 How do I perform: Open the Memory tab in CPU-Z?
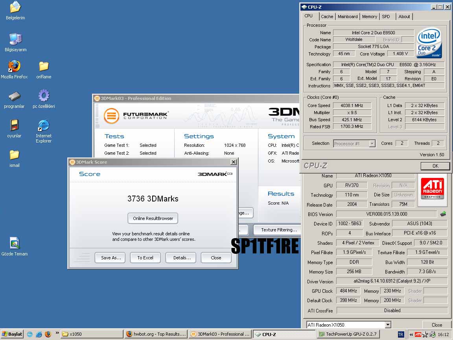coord(370,17)
